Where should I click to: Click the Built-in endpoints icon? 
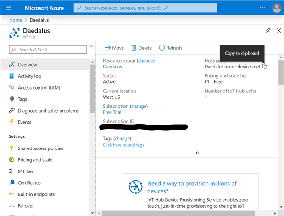click(x=12, y=194)
